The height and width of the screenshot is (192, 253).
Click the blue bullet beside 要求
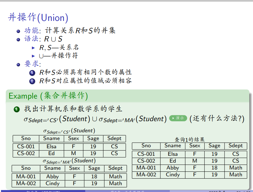click(19, 64)
